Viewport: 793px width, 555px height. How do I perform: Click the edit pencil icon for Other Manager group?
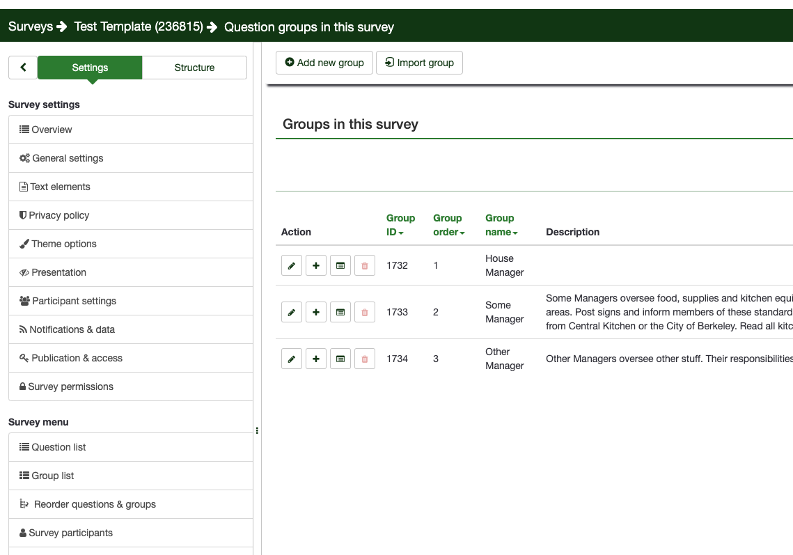tap(292, 359)
